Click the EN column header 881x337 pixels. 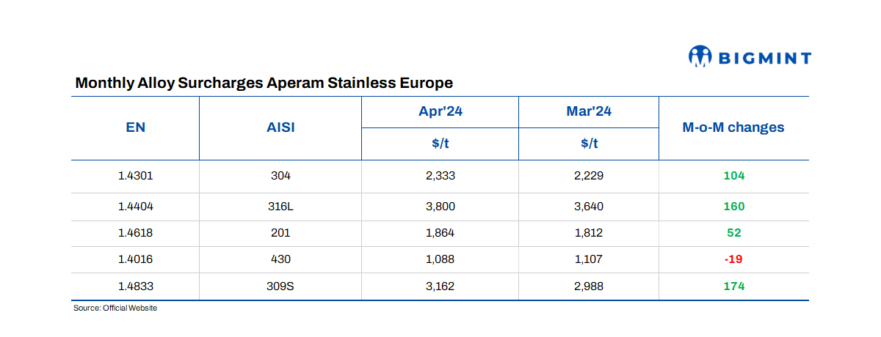click(135, 127)
